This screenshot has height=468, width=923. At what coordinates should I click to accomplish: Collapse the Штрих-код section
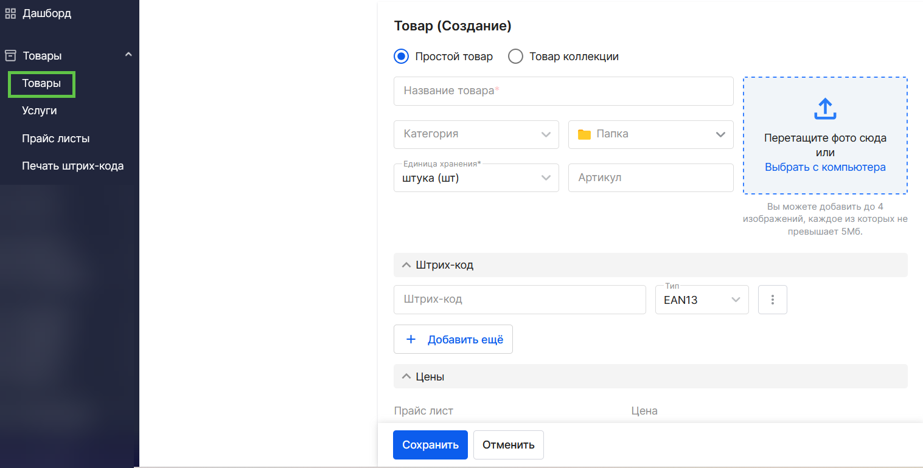click(x=406, y=265)
